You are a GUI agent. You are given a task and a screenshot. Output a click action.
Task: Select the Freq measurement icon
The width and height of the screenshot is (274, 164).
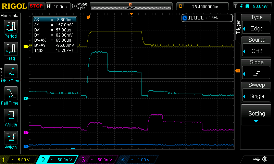point(11,51)
